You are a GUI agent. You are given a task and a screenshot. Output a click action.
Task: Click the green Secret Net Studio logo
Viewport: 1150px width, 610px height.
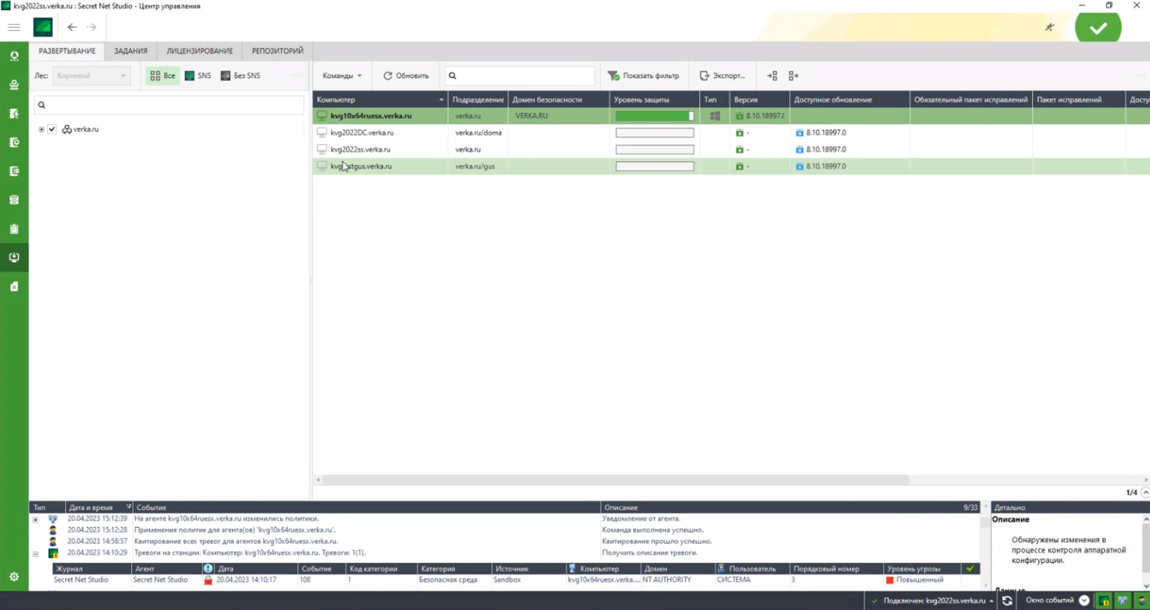pos(43,27)
